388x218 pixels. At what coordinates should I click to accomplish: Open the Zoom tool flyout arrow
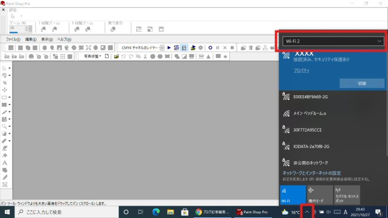click(9, 126)
